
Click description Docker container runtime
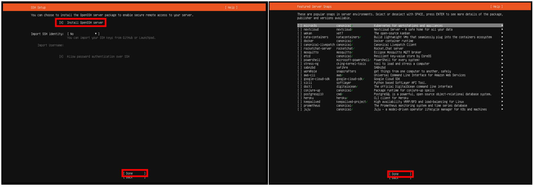pos(393,41)
